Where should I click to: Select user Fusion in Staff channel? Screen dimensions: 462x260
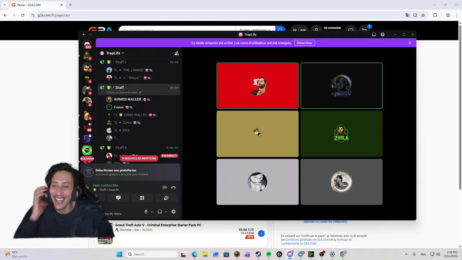coord(119,107)
